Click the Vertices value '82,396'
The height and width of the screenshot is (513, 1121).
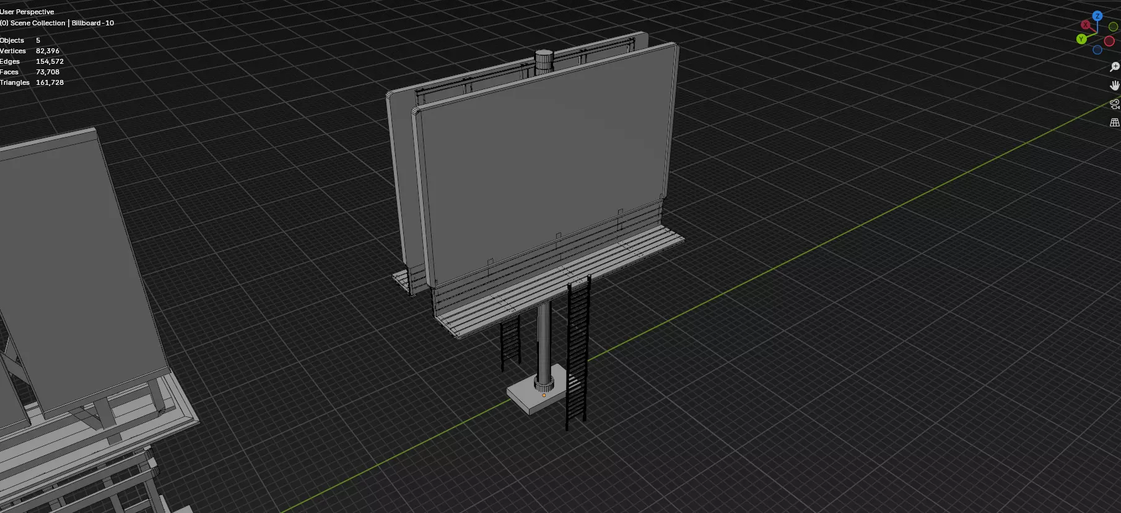(x=48, y=51)
